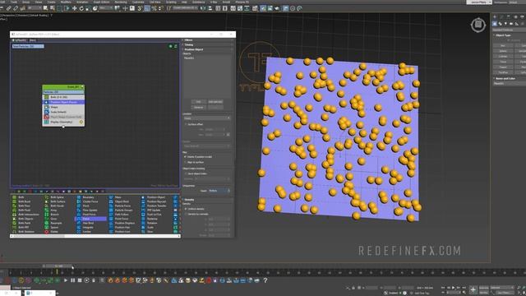Select Birth operator in Event_001

pos(63,97)
